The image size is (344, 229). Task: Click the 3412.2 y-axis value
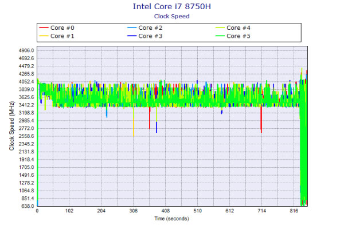point(26,105)
